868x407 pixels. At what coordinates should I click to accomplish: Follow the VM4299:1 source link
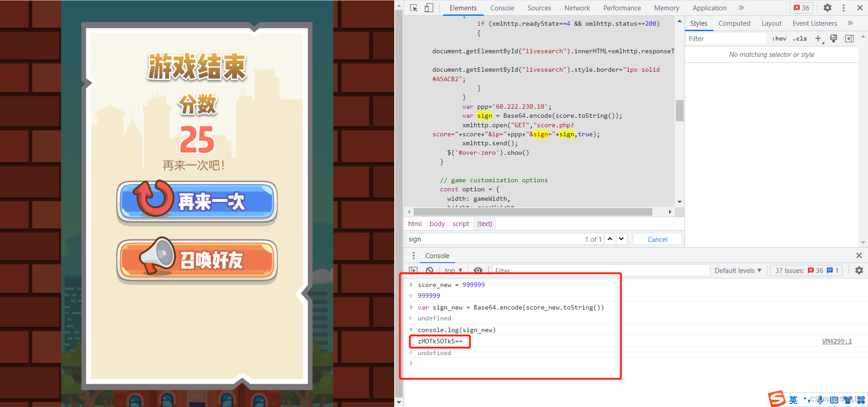[x=836, y=341]
